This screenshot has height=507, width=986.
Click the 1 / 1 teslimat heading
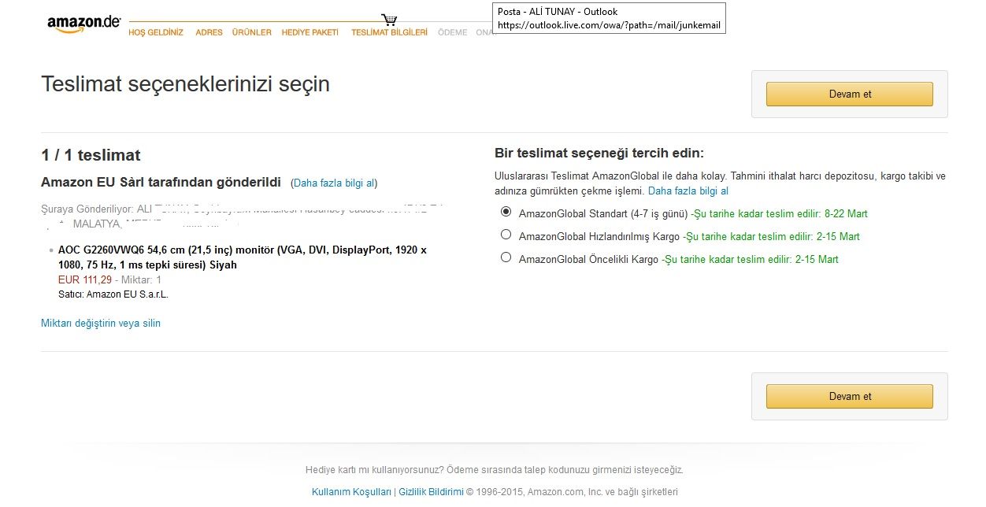click(x=91, y=155)
